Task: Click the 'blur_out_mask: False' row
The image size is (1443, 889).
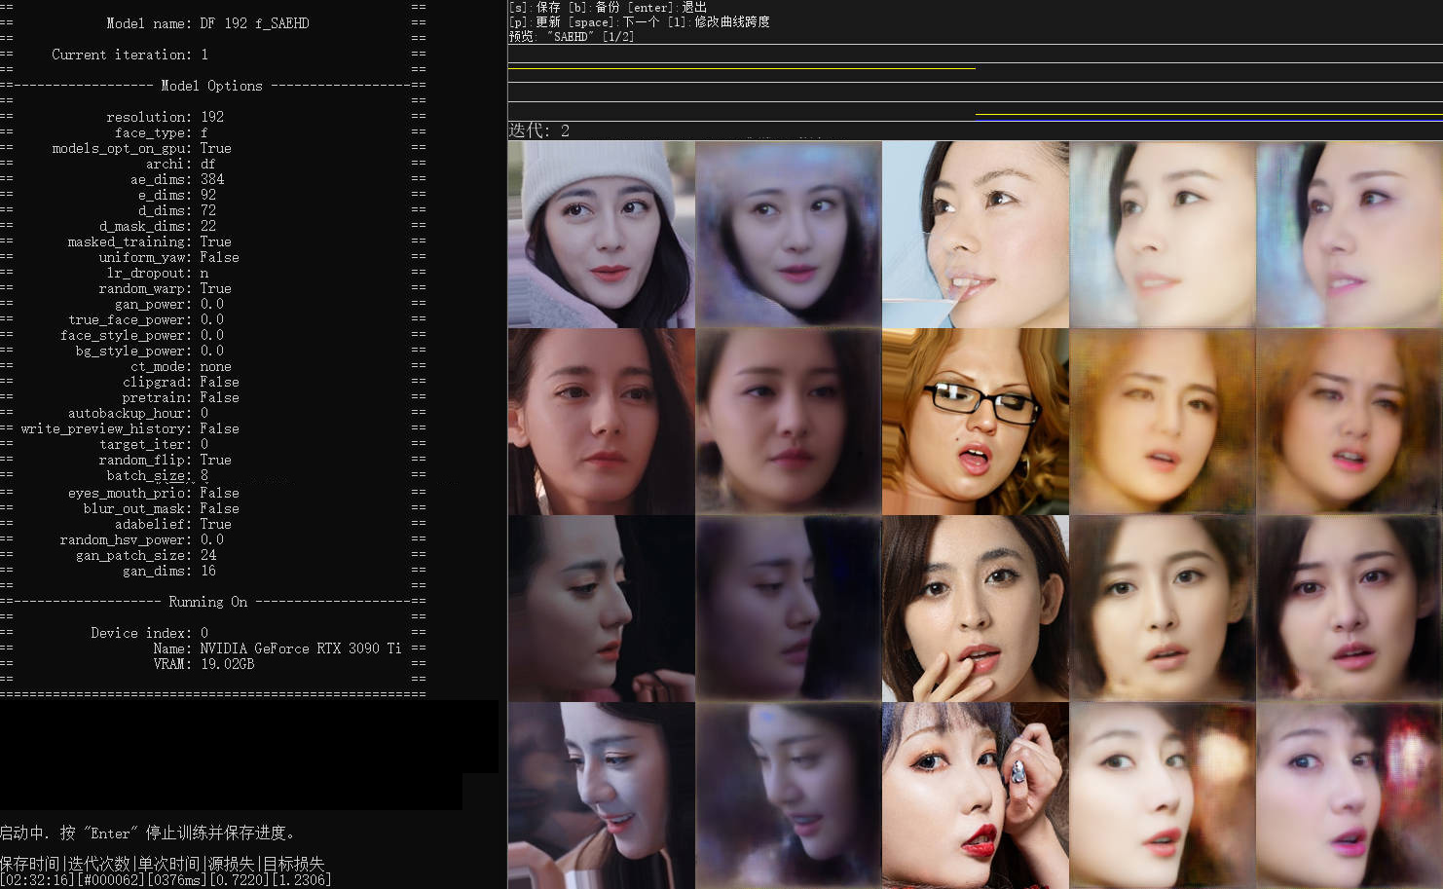Action: (161, 508)
